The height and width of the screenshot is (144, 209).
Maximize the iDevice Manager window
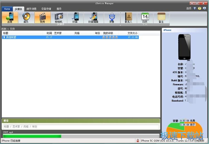click(197, 3)
